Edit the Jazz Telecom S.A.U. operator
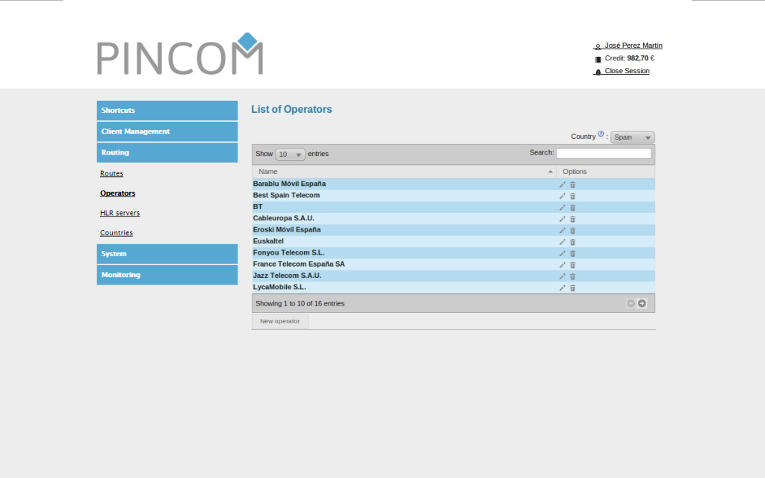Viewport: 765px width, 478px height. point(562,276)
